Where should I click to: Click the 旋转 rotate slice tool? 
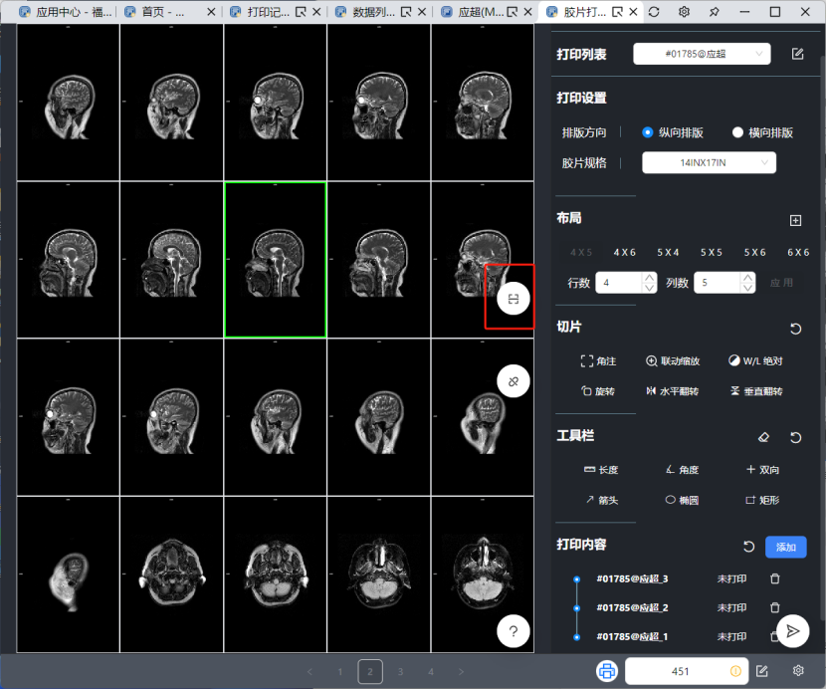point(597,391)
